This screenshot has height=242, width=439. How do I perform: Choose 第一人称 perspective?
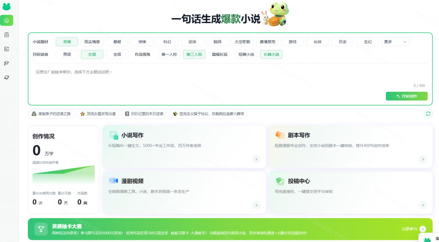point(169,54)
